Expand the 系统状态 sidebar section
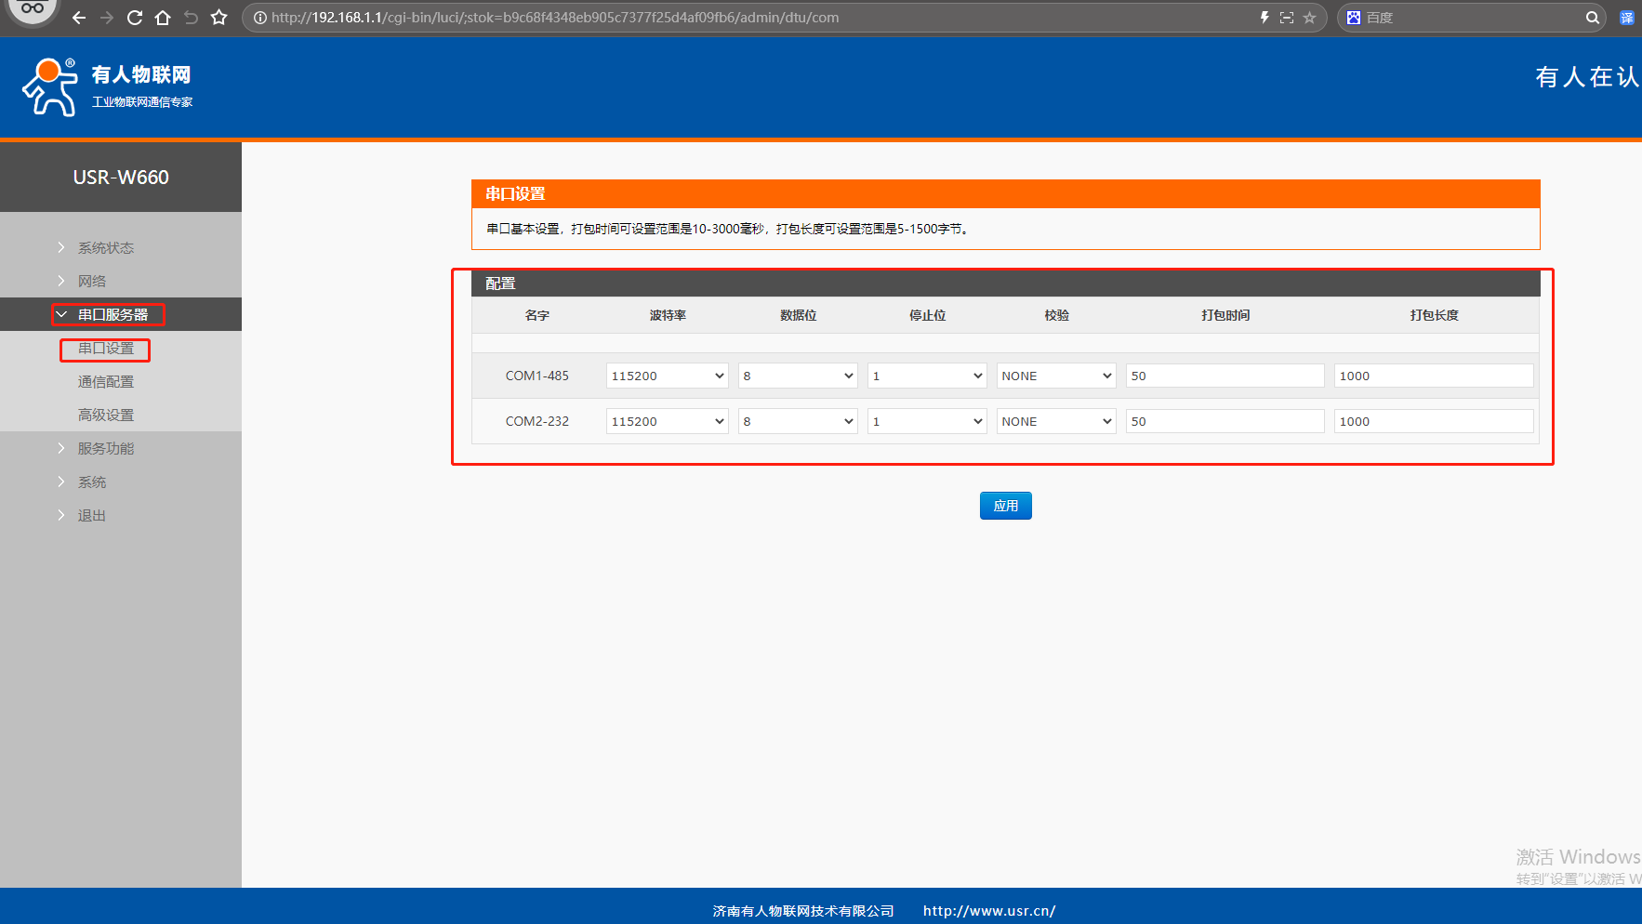Viewport: 1642px width, 924px height. tap(105, 248)
